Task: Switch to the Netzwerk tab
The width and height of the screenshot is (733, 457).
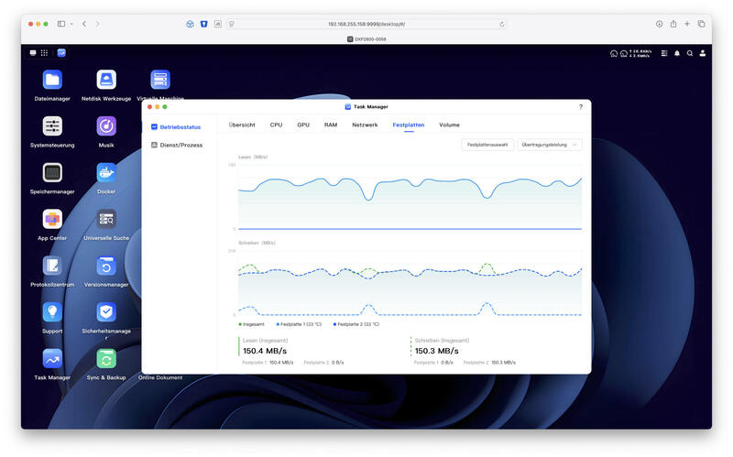Action: (365, 125)
